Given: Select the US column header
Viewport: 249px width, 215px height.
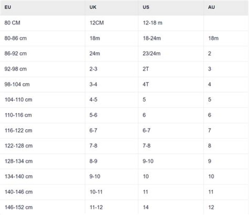Looking at the screenshot, I should [x=146, y=7].
